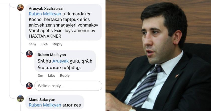Click the 14m timestamp
The image size is (211, 111).
pos(32,44)
